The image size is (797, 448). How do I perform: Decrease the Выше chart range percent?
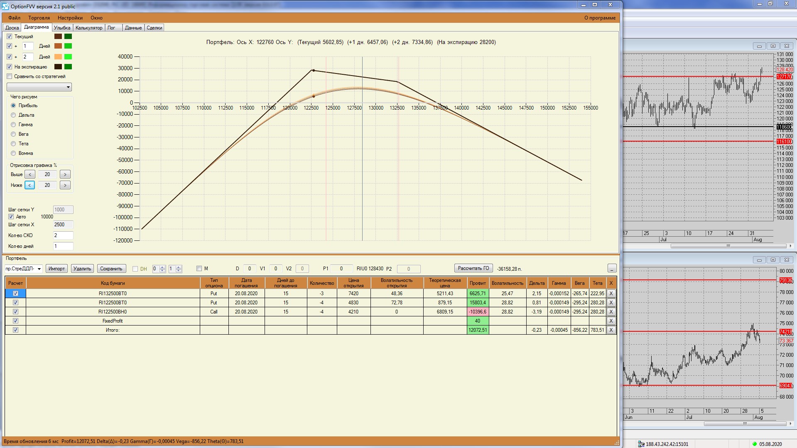pos(30,174)
